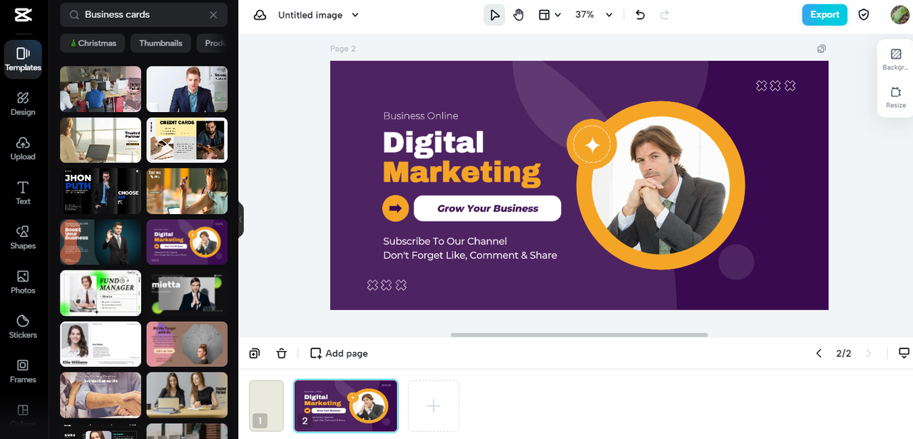The image size is (913, 439).
Task: Clear the Business cards search text
Action: click(213, 14)
